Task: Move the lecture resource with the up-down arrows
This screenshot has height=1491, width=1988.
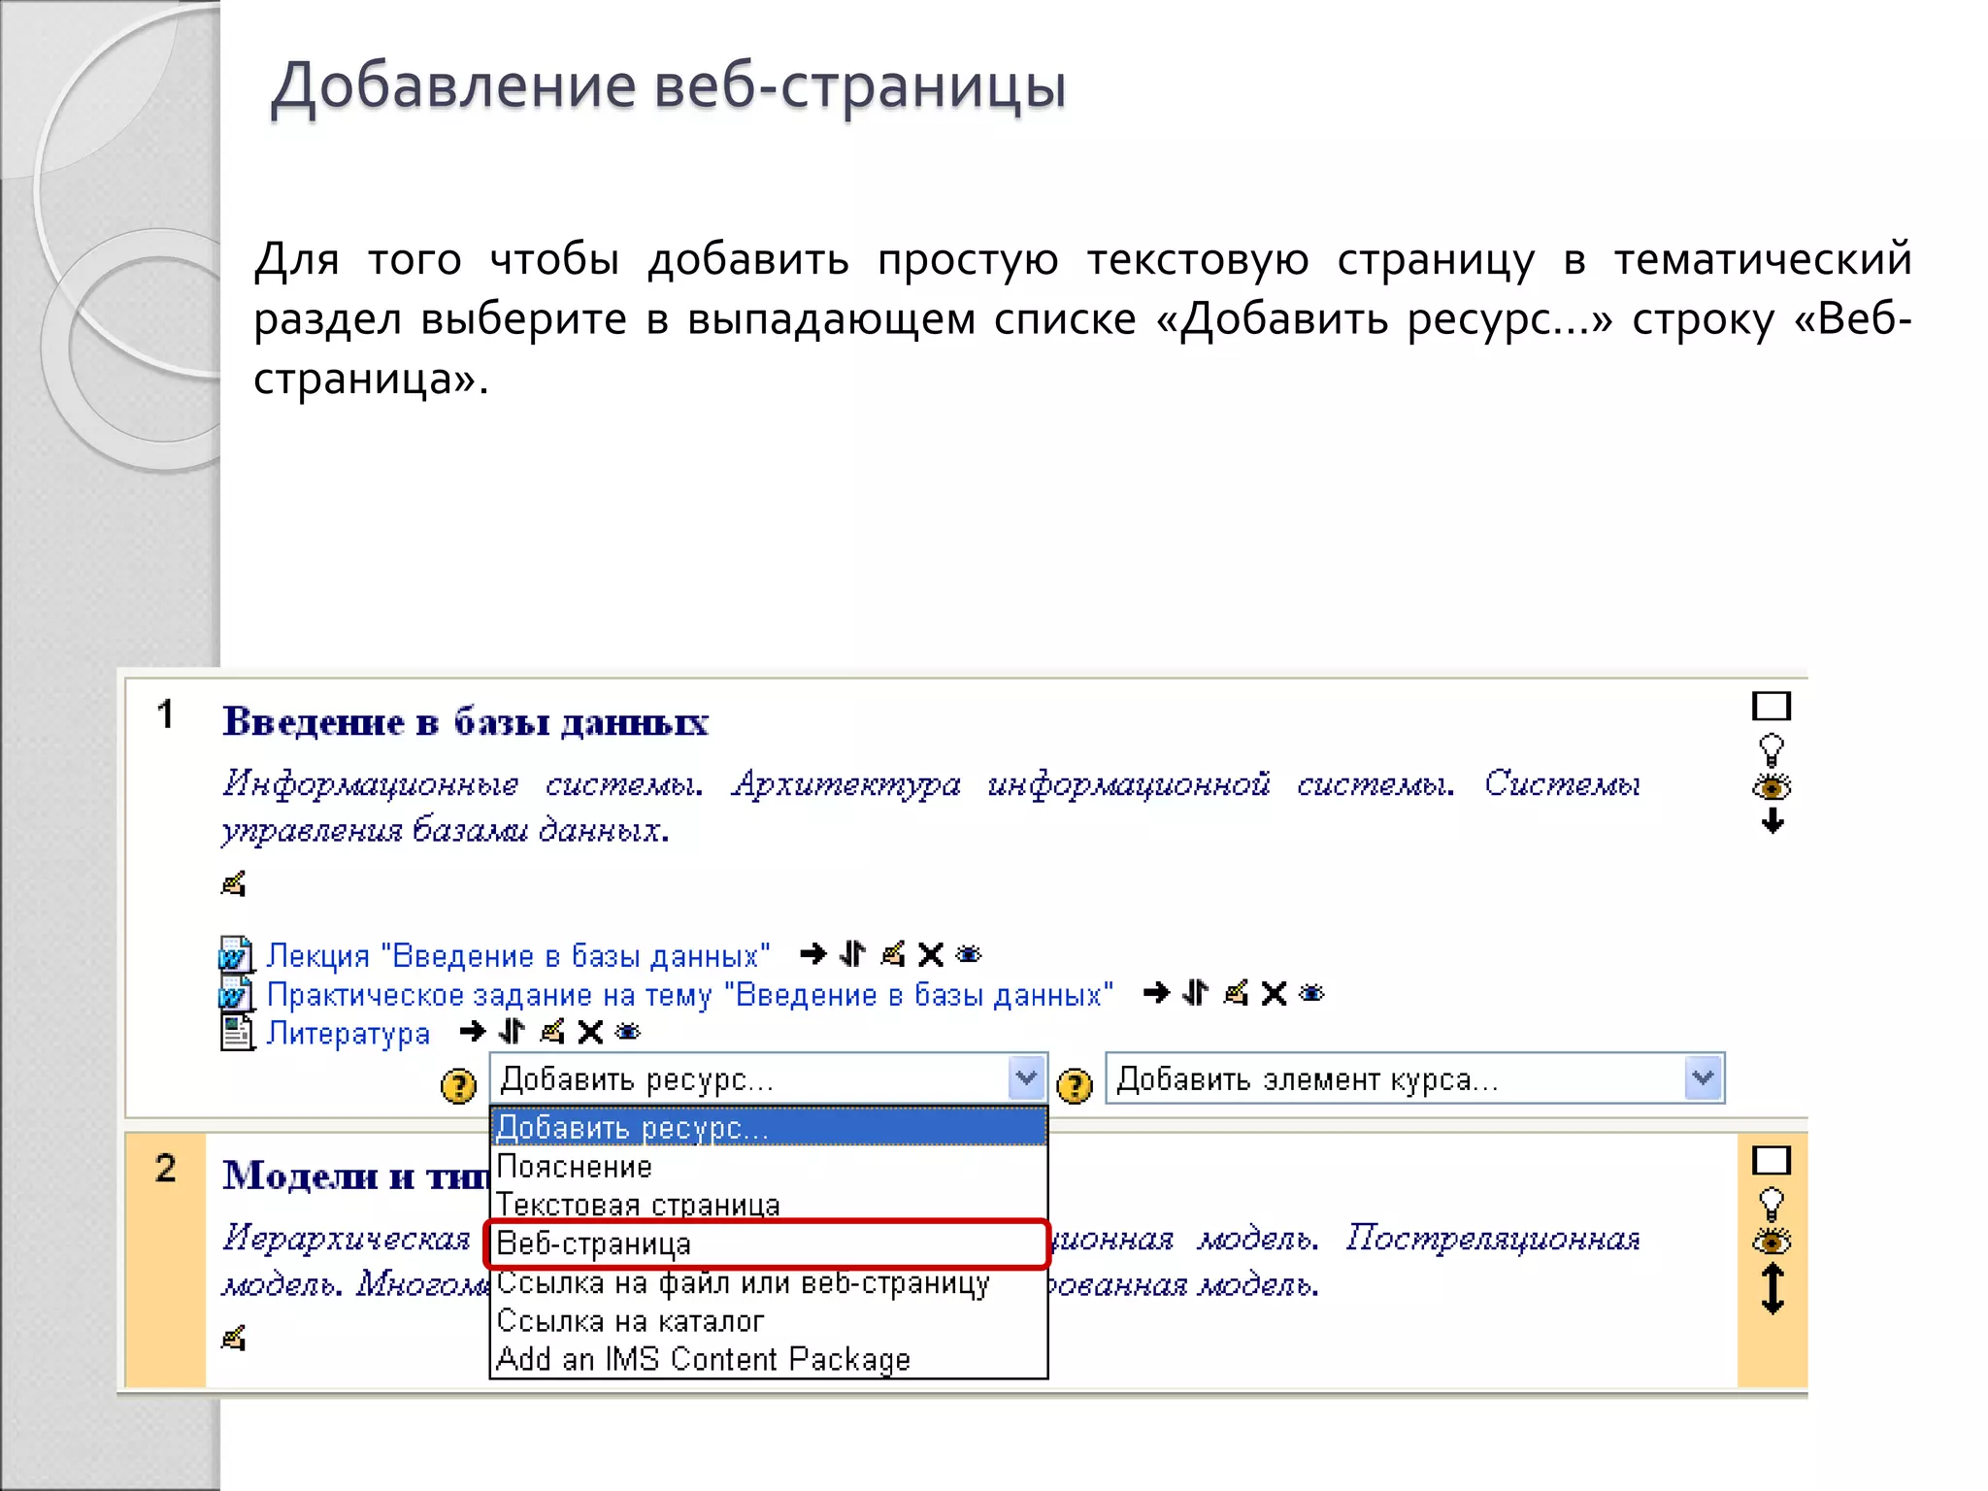Action: [x=852, y=954]
